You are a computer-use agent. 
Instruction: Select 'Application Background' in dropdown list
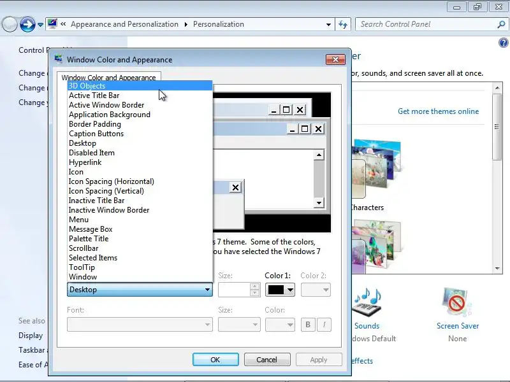(140, 115)
